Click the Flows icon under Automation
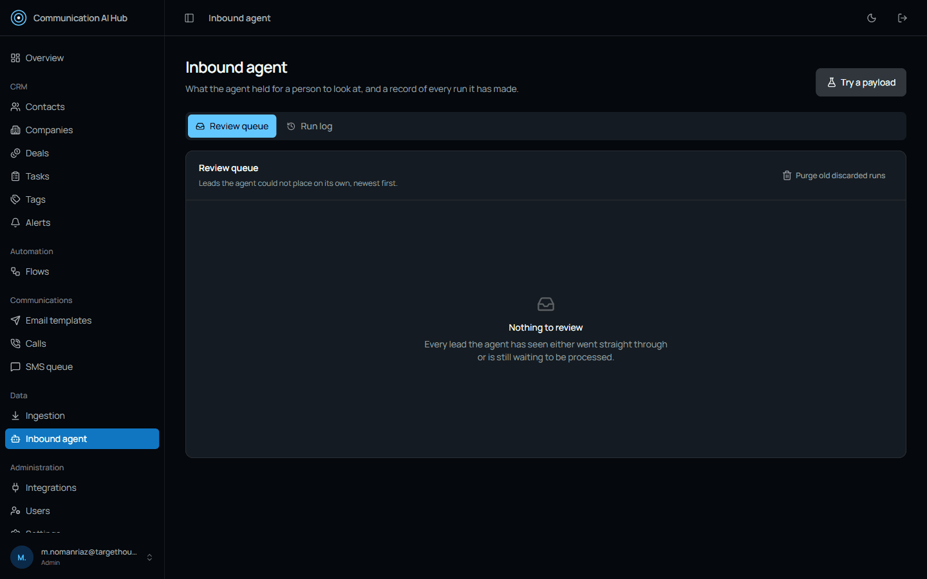 point(15,271)
